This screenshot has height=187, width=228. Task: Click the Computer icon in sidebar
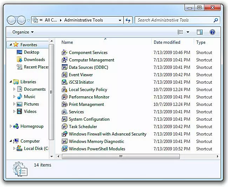pos(16,141)
